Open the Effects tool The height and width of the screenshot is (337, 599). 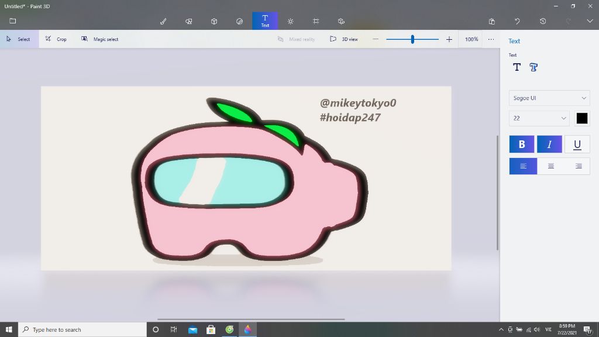coord(290,22)
